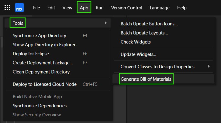Open the Edit menu

click(51, 8)
